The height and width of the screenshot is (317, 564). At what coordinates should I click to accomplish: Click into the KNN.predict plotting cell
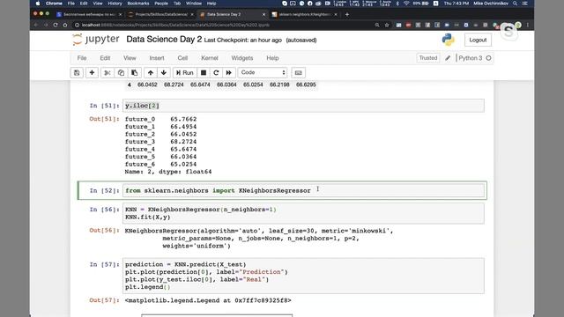[303, 276]
